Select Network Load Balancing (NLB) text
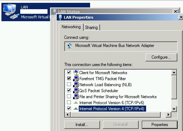Image resolution: width=183 pixels, height=131 pixels. (105, 85)
